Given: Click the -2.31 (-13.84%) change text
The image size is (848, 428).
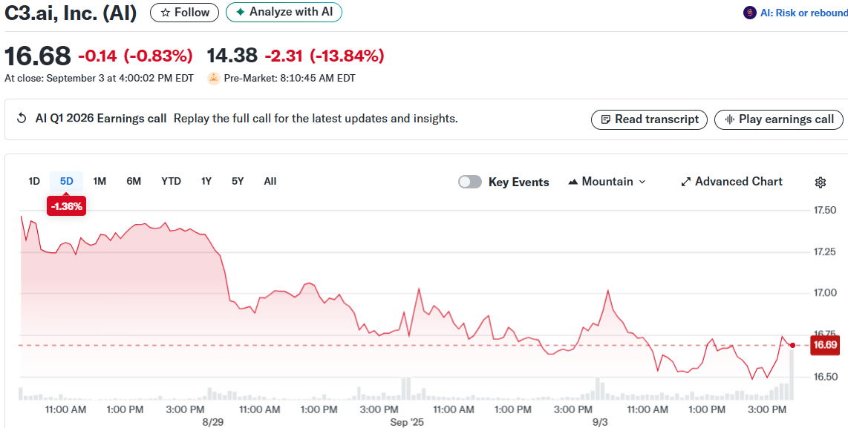Looking at the screenshot, I should [x=324, y=56].
